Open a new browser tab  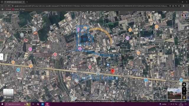27,2
